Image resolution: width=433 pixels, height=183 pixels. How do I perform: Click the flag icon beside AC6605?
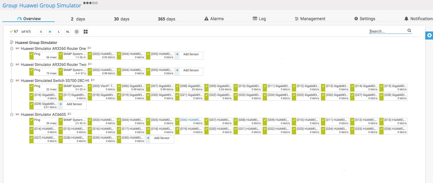(69, 114)
